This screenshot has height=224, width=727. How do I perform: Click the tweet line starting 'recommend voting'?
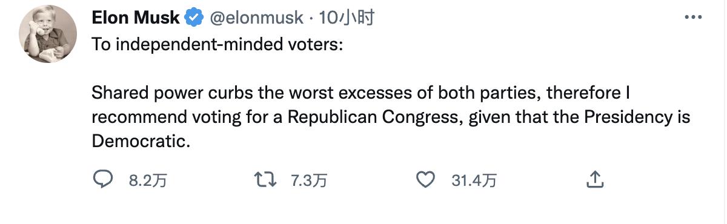tap(391, 117)
